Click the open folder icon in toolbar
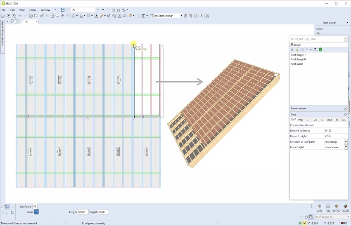351x226 pixels. click(3, 16)
